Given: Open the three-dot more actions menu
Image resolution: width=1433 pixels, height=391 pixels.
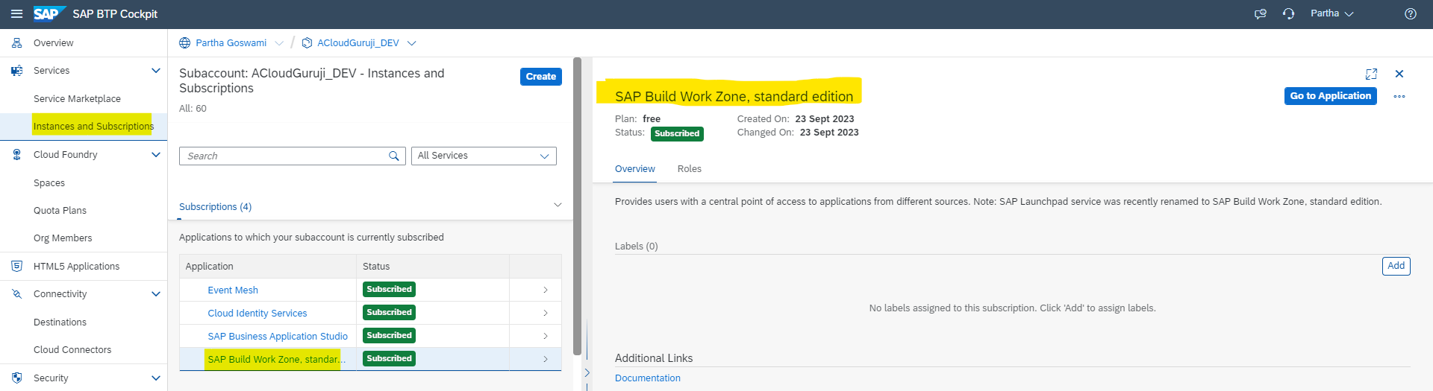Looking at the screenshot, I should point(1399,97).
